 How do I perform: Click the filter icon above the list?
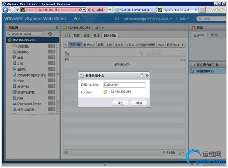coord(141,53)
